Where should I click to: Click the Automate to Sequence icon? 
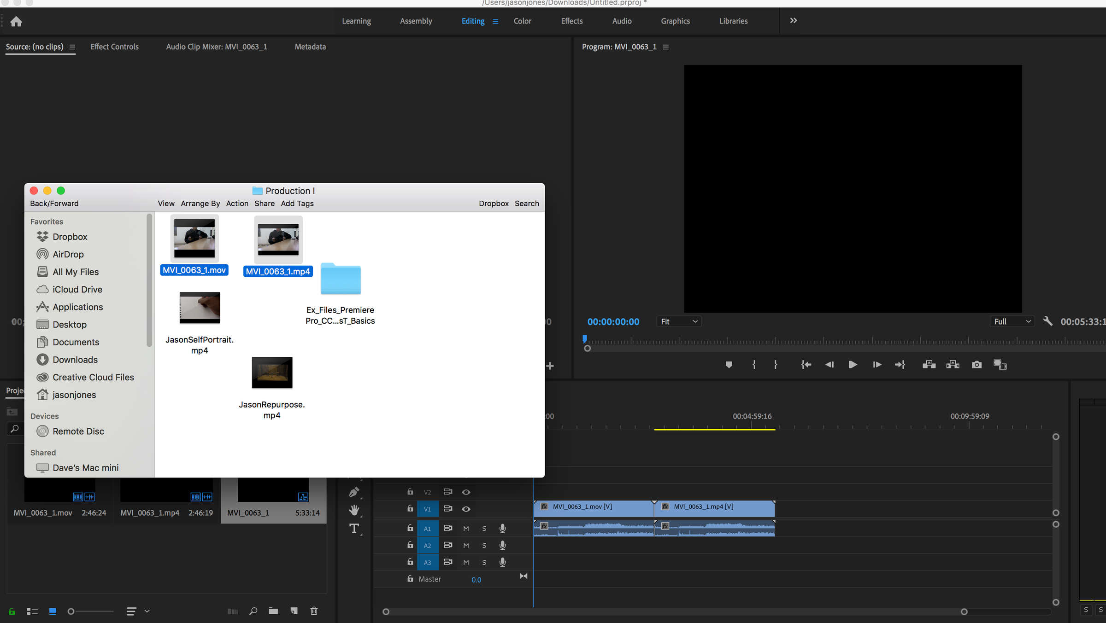233,611
